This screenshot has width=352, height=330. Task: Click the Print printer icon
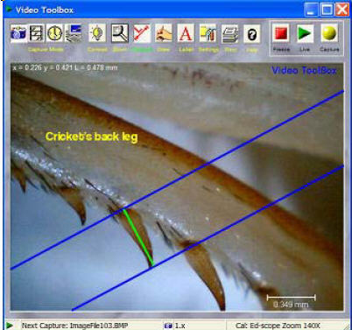tap(229, 33)
